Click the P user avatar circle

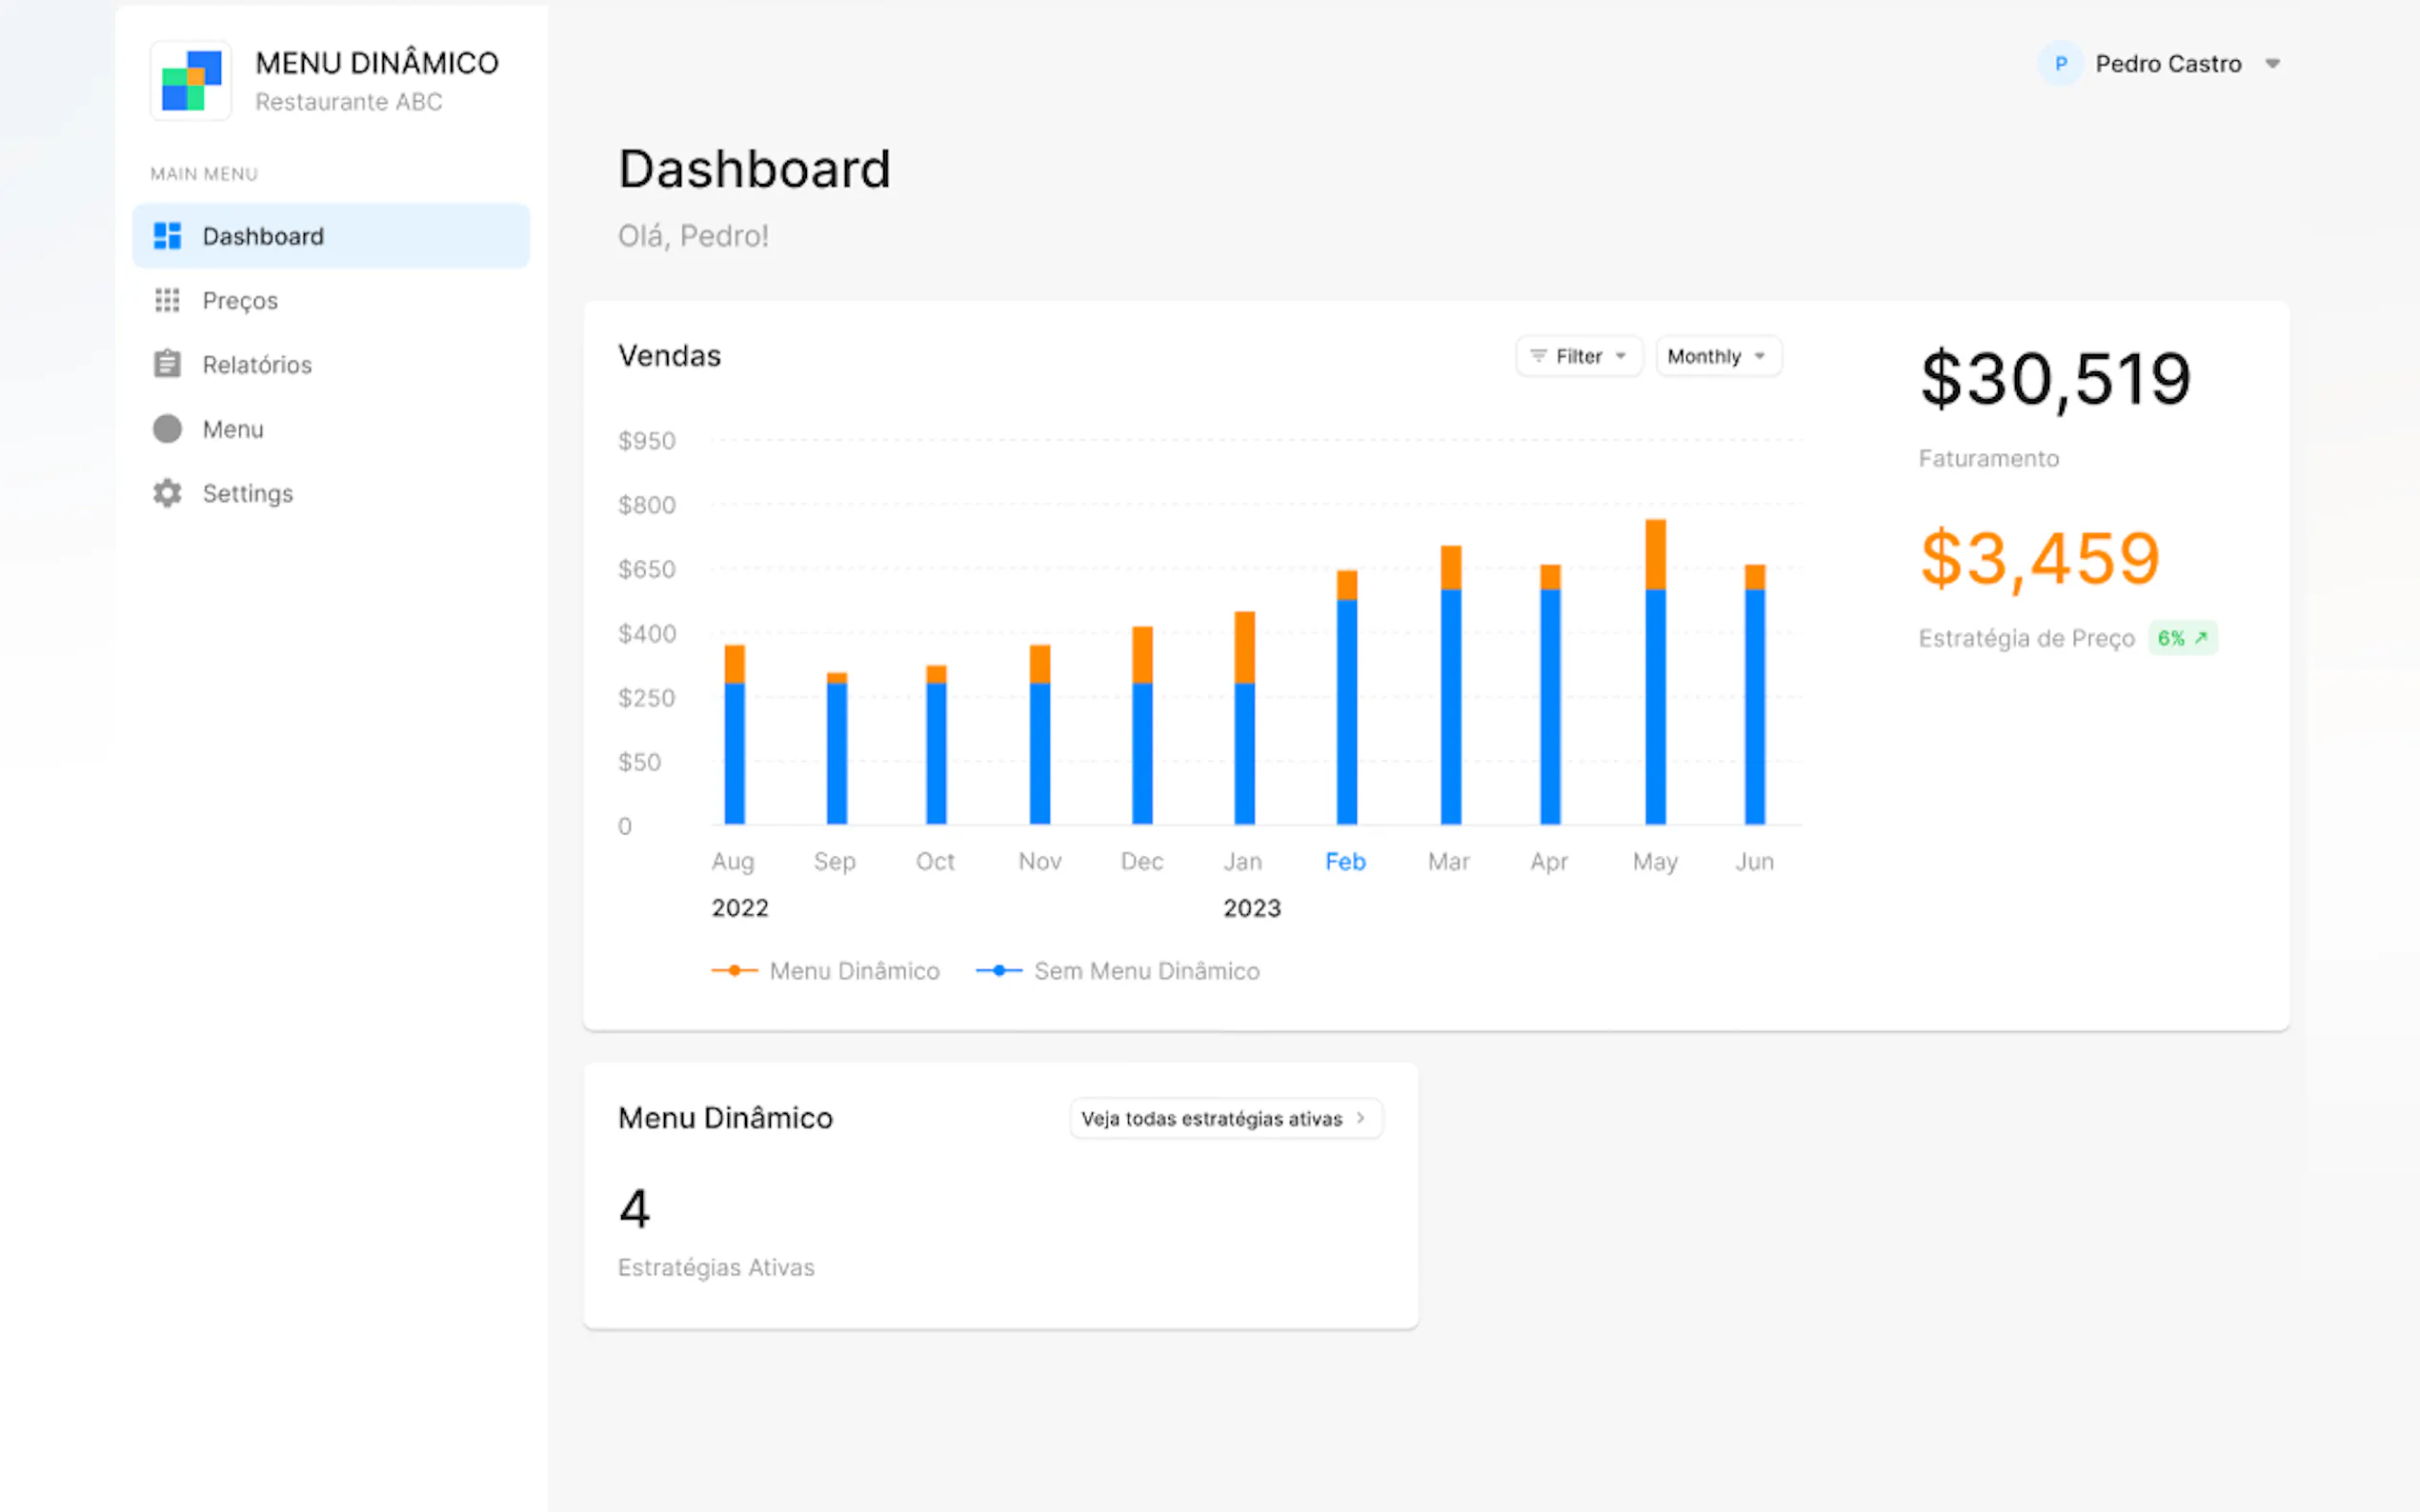coord(2060,64)
